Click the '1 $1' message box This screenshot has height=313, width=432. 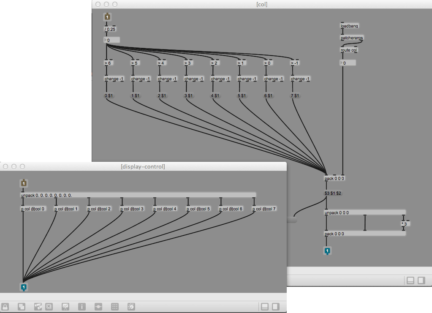[136, 95]
